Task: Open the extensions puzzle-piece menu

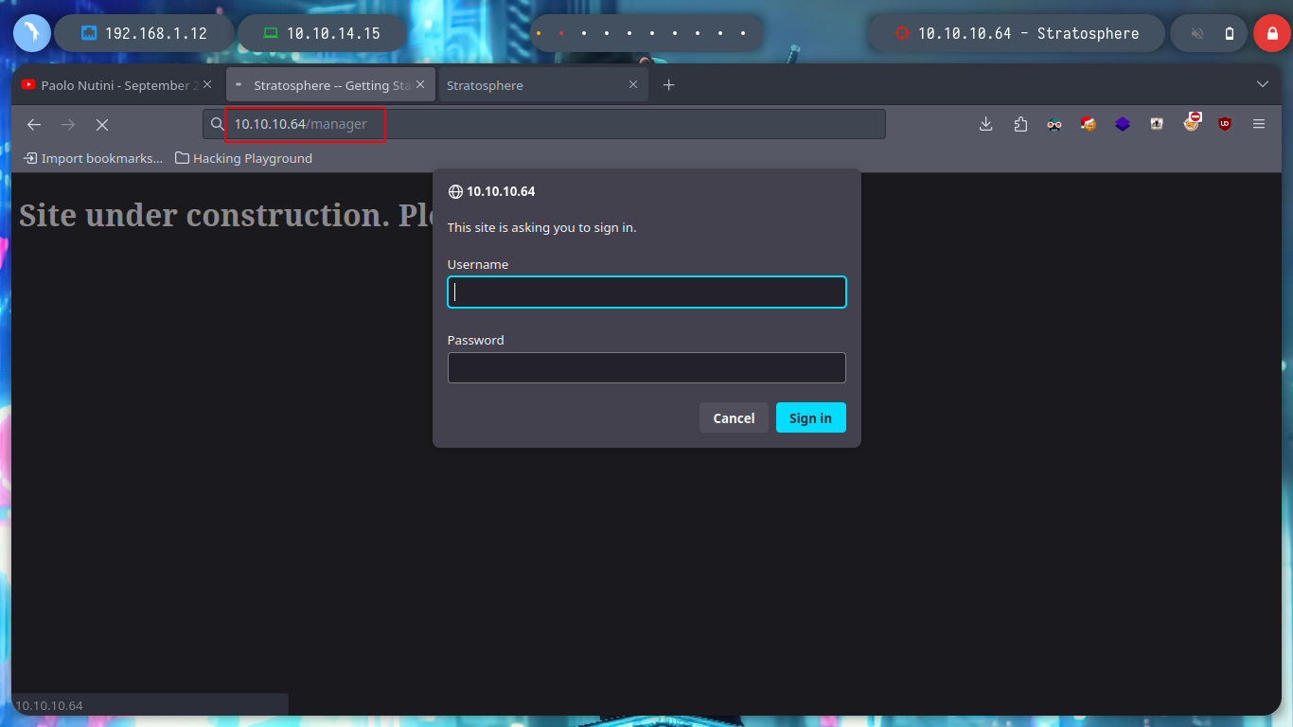Action: [1020, 124]
